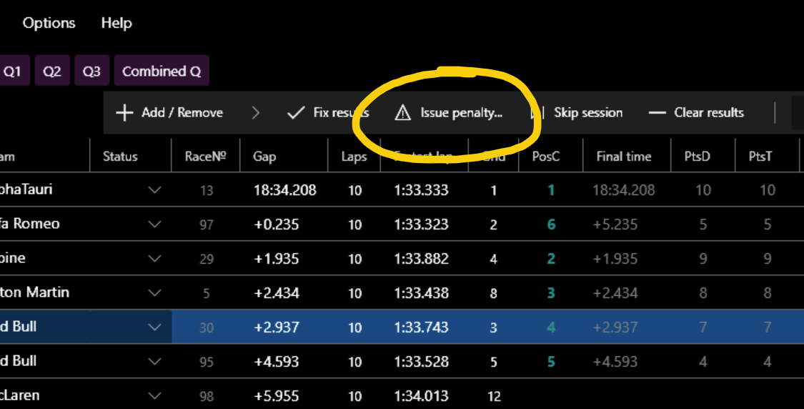Clear results using the toolbar label
Screen dimensions: 804x409
709,113
